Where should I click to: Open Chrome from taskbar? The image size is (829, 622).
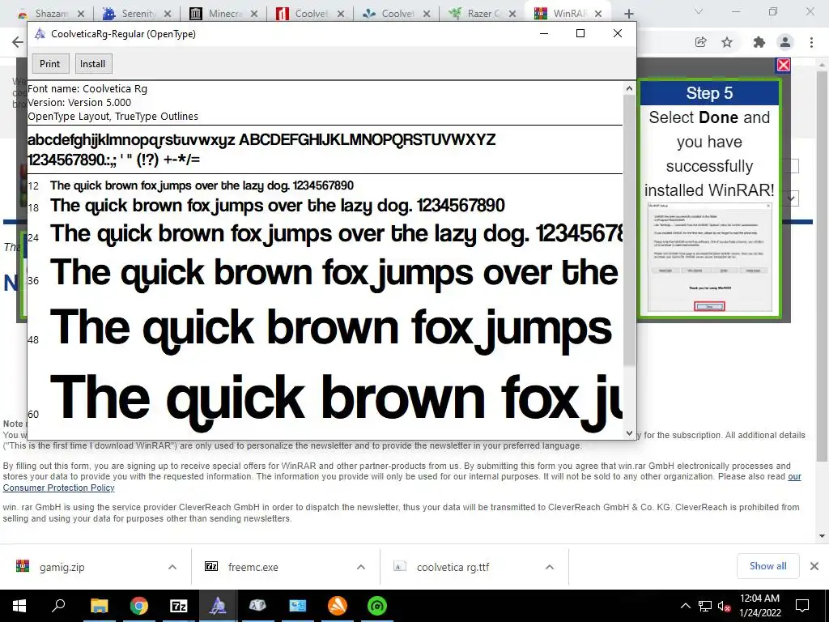[x=139, y=606]
